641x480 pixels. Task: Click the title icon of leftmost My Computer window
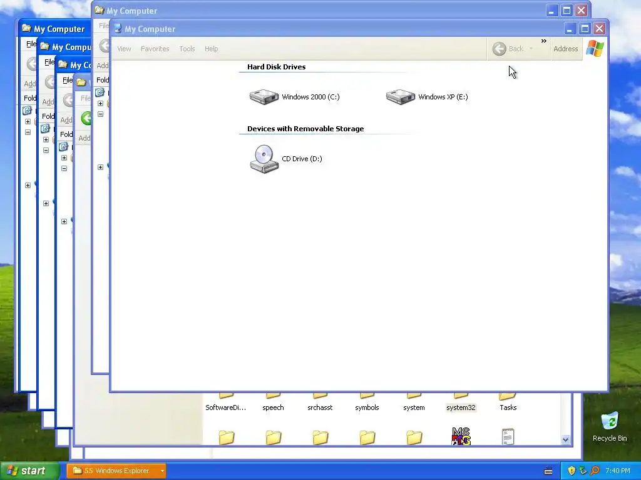pyautogui.click(x=26, y=28)
